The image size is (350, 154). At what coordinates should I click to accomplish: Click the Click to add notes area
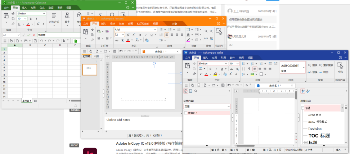pyautogui.click(x=143, y=123)
